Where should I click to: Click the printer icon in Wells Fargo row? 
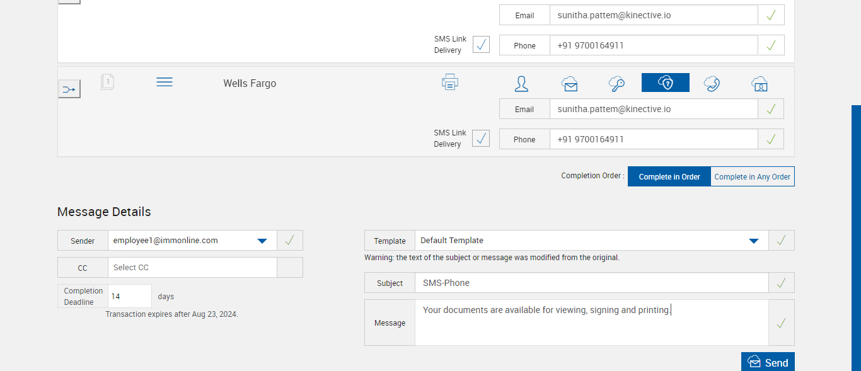[x=450, y=83]
